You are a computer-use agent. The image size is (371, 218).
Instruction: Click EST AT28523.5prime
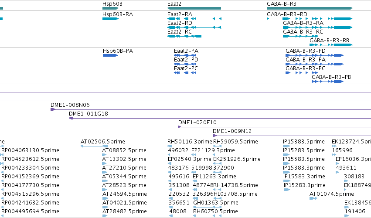[x=124, y=185]
